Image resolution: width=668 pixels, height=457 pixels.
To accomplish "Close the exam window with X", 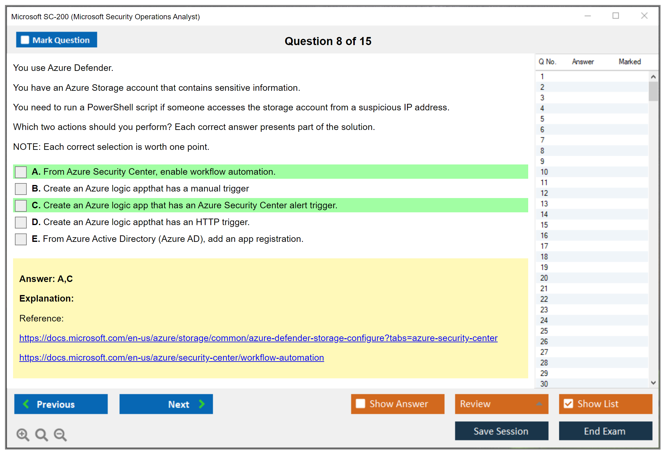I will 644,16.
